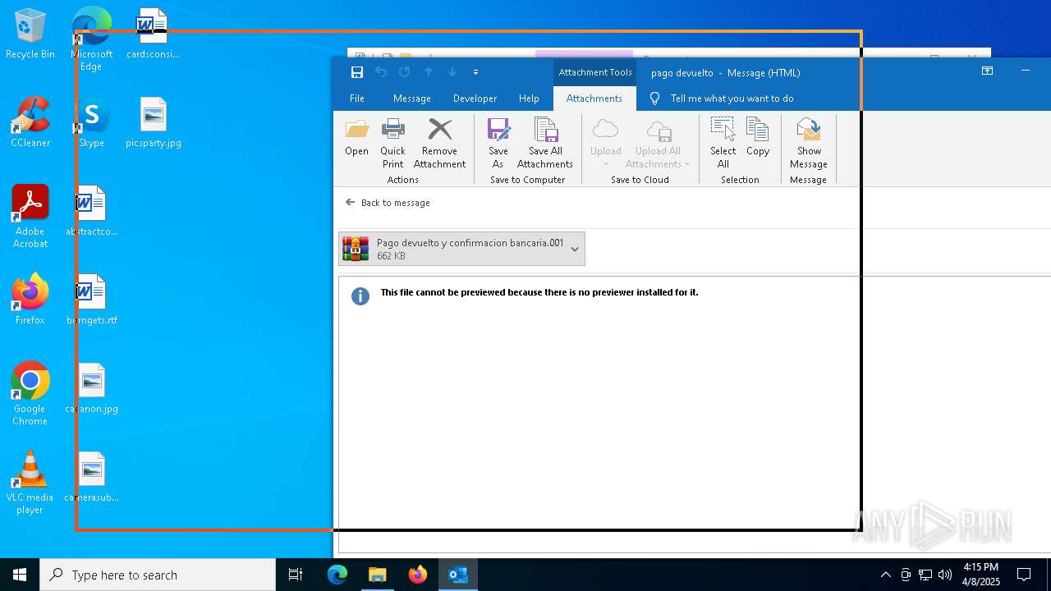The width and height of the screenshot is (1051, 591).
Task: Select Adobe Acrobat desktop shortcut
Action: click(30, 218)
